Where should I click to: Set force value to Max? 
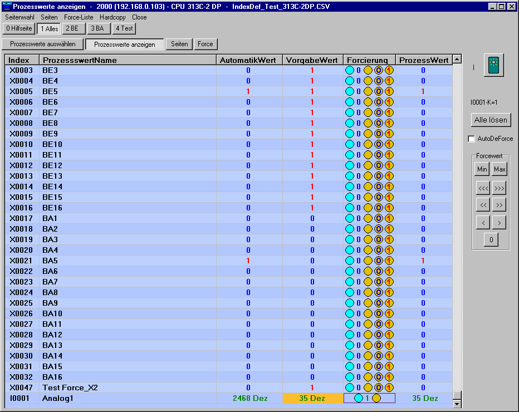500,169
